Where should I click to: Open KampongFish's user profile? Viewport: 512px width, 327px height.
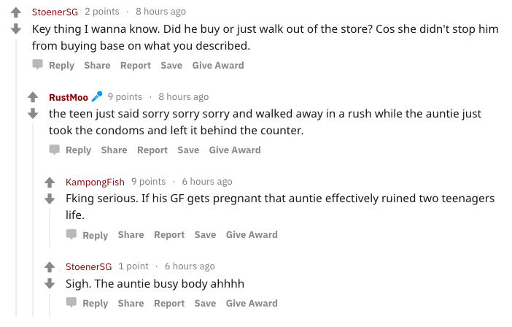coord(95,182)
